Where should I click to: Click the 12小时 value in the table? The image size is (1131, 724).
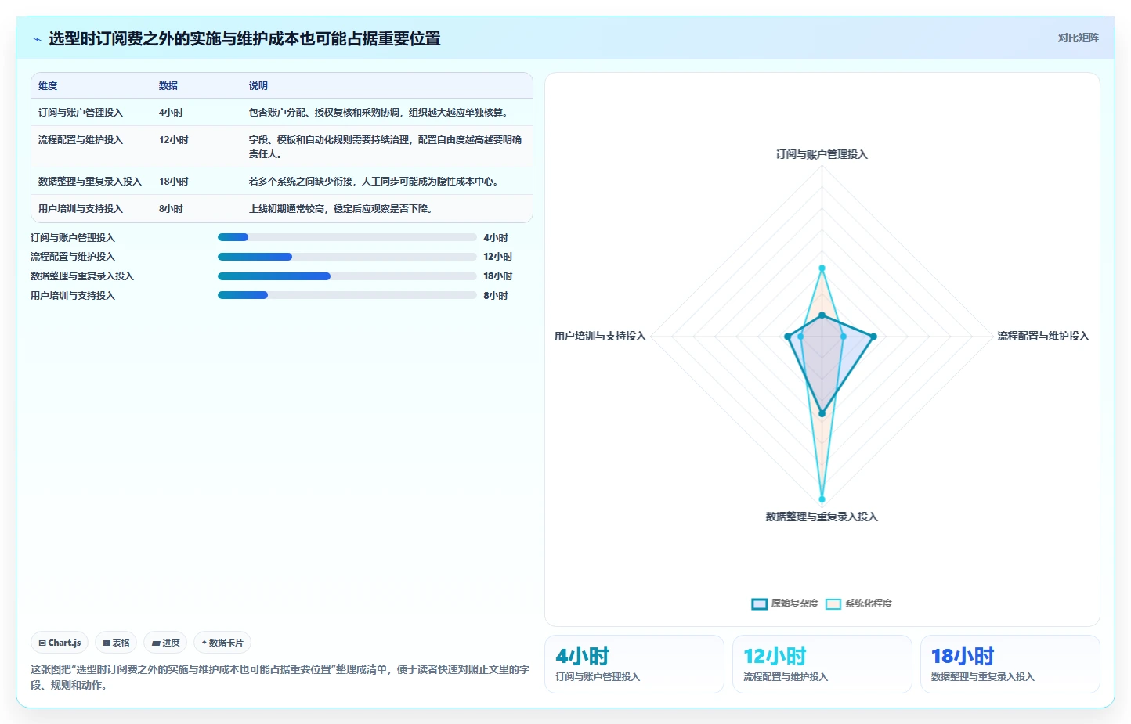point(174,140)
